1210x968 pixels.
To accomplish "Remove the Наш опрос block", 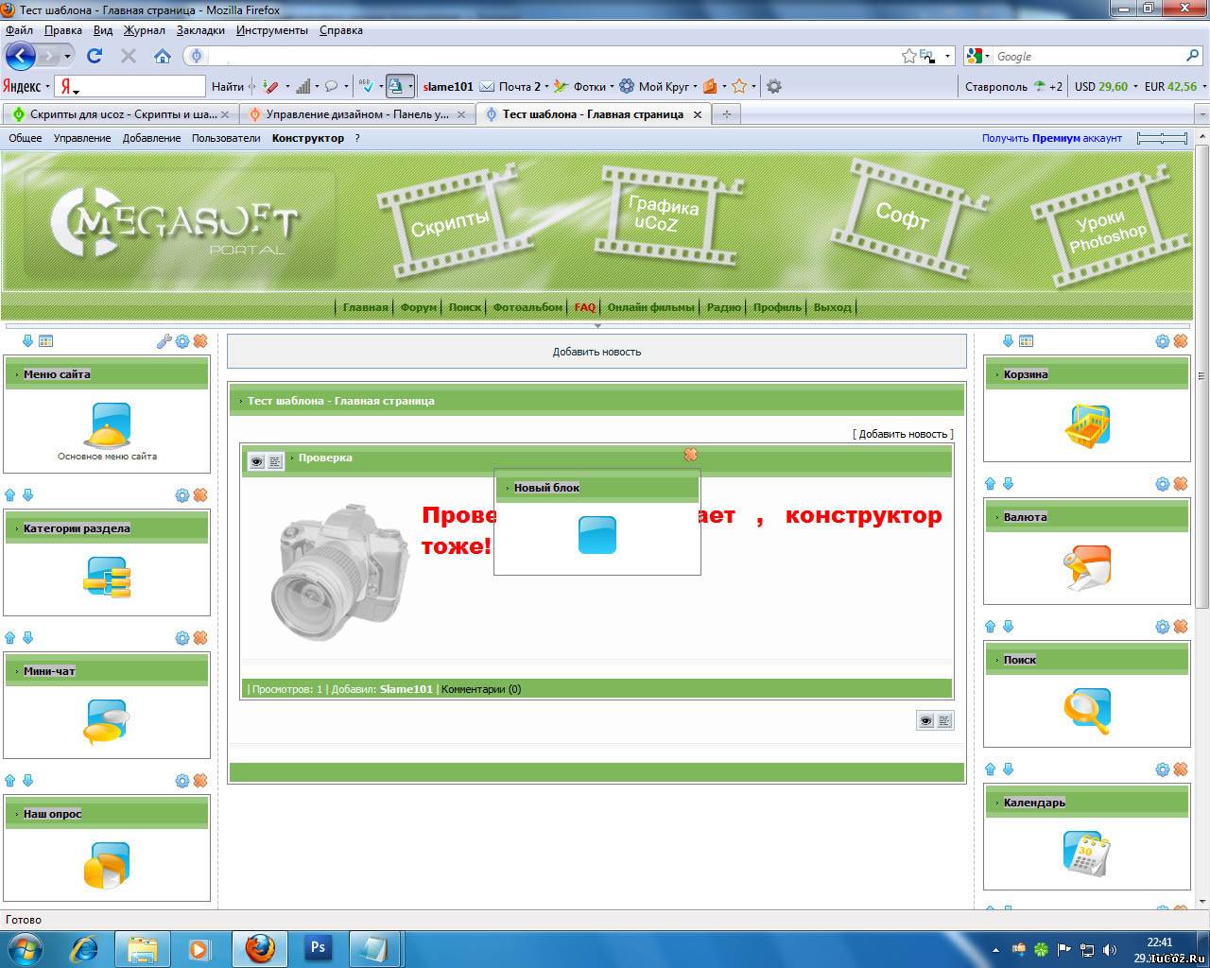I will pyautogui.click(x=200, y=781).
